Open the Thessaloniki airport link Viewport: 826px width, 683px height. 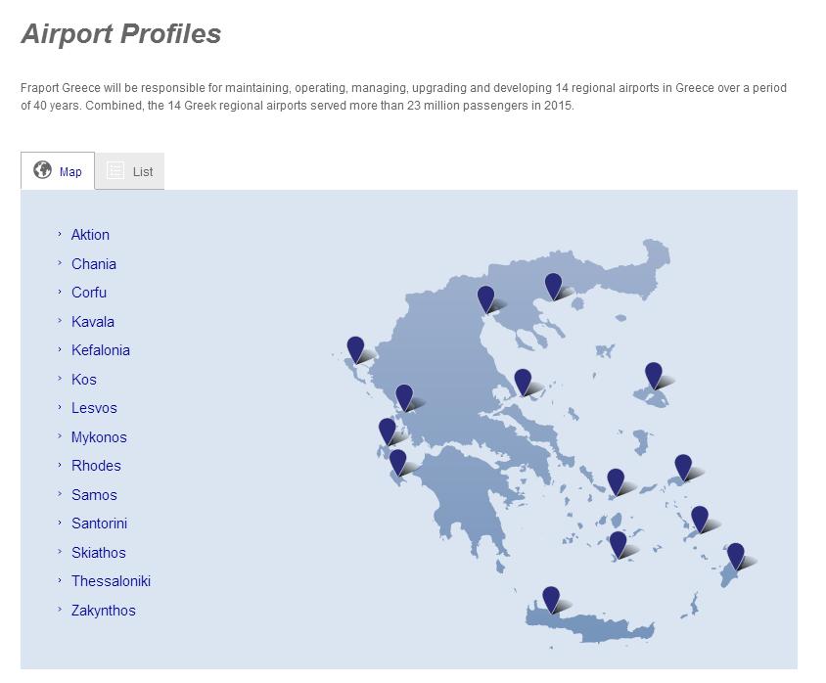(x=111, y=581)
